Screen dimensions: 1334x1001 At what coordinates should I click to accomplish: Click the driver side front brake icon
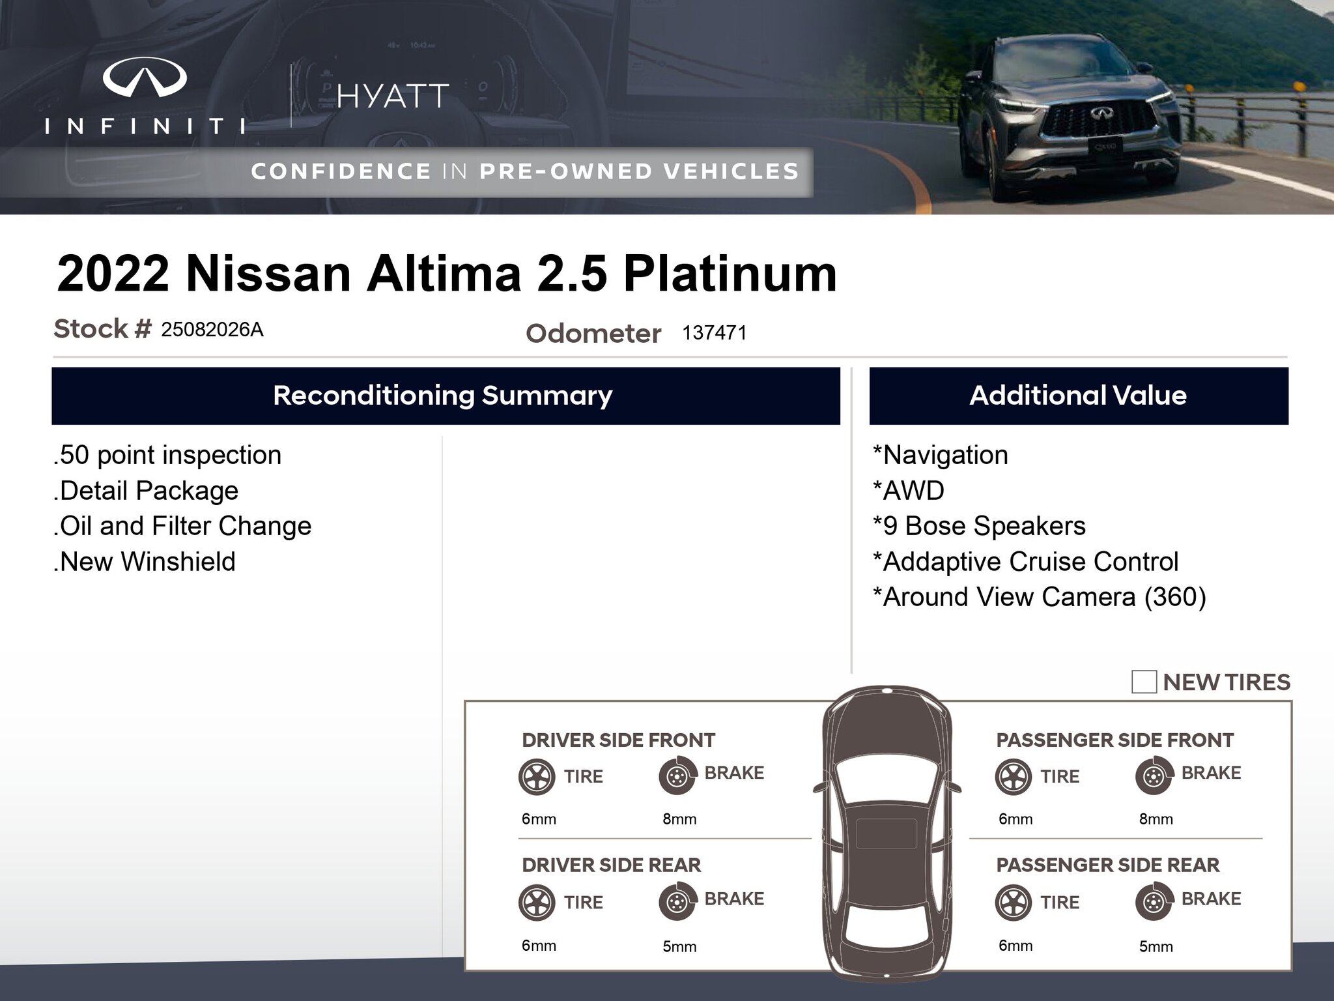pos(677,776)
